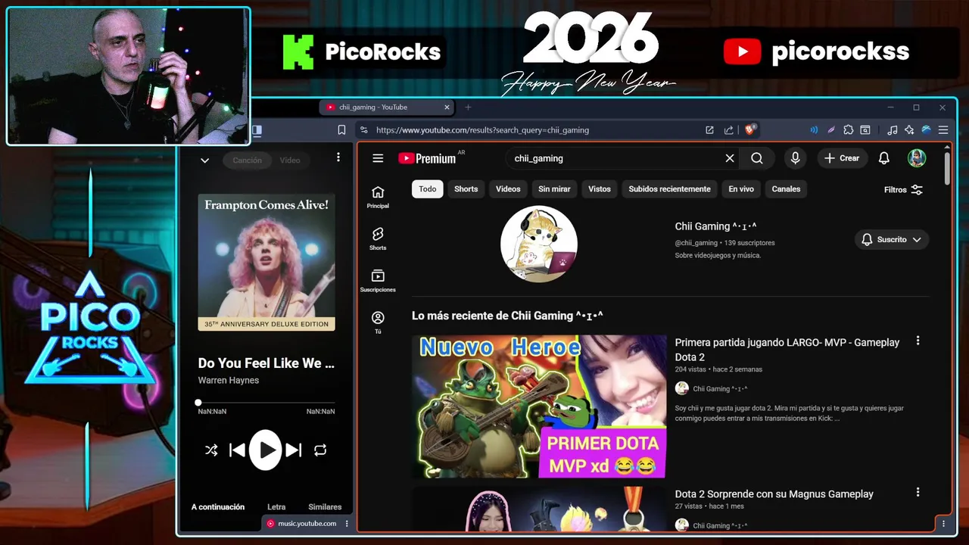Select the Canales filter chip

point(786,188)
